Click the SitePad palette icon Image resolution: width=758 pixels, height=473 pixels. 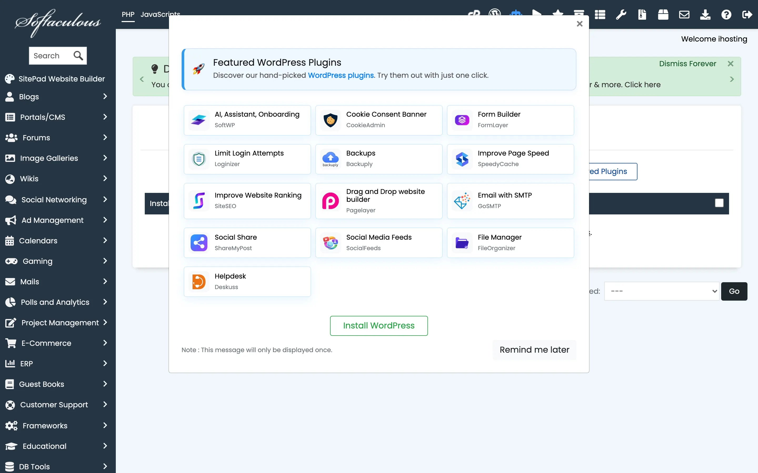point(10,79)
